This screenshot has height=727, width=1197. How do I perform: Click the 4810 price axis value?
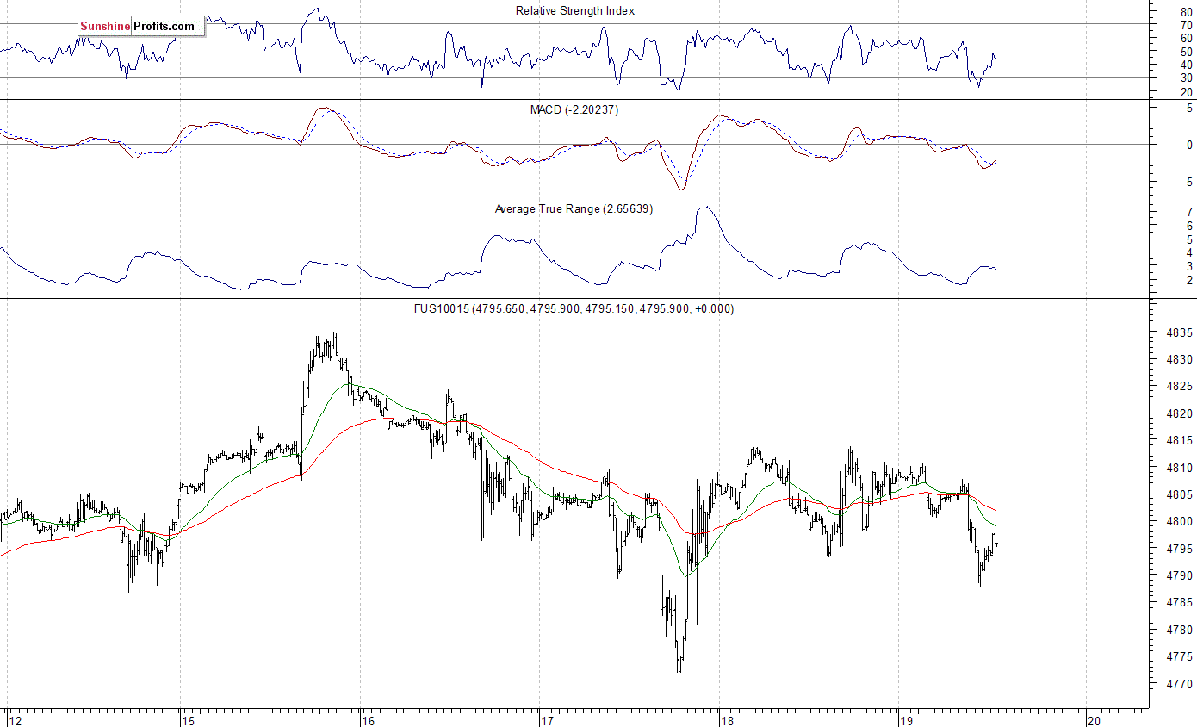1179,468
